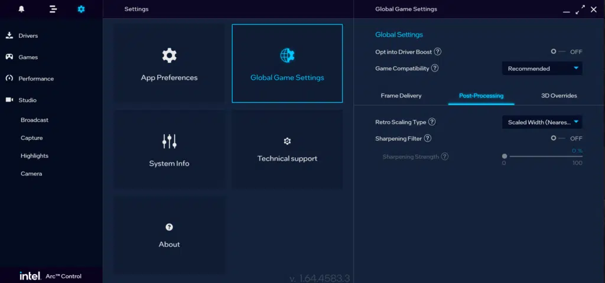Open the System Info tile
605x283 pixels.
169,149
